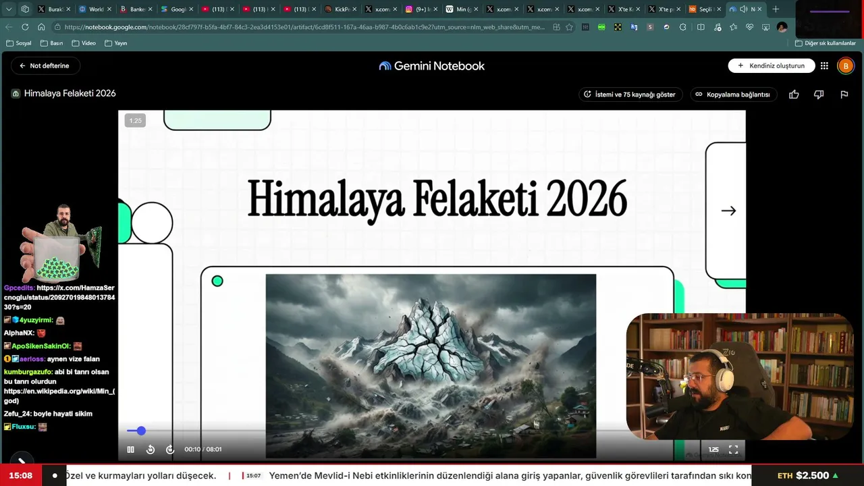Click the mountain disaster image

coord(431,366)
